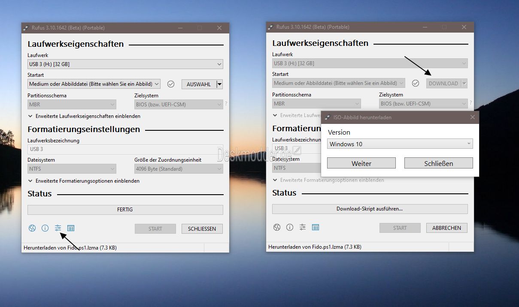Viewport: 519px width, 307px height.
Task: Click FERTIG progress bar in left window
Action: [125, 210]
